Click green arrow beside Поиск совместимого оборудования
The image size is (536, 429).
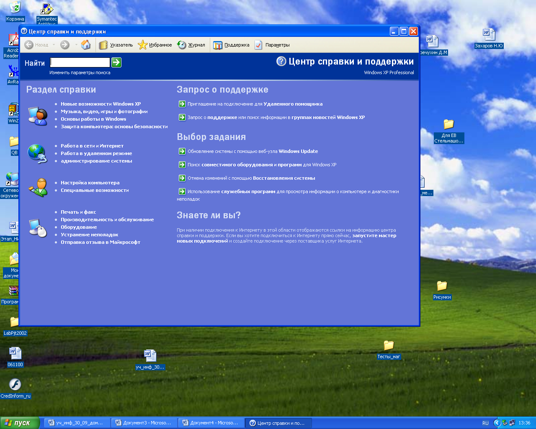(182, 165)
